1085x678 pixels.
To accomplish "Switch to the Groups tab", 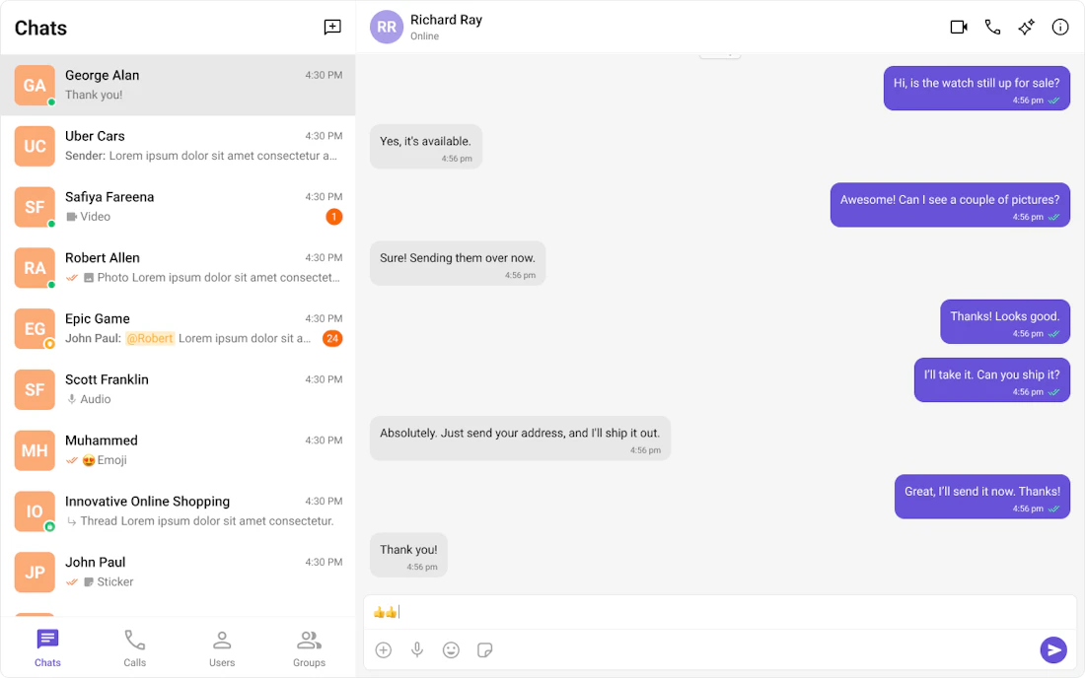I will 309,646.
